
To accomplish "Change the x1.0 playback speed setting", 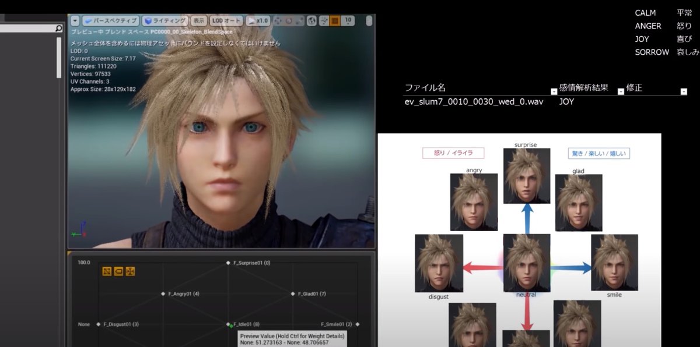I will point(258,20).
